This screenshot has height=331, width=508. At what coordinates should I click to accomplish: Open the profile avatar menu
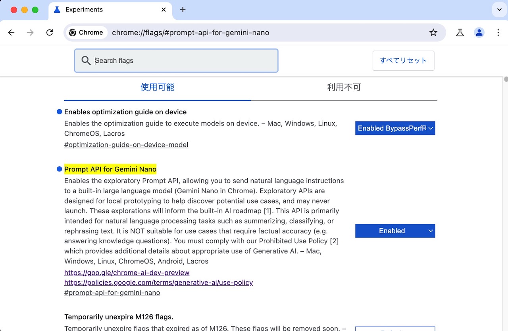479,33
